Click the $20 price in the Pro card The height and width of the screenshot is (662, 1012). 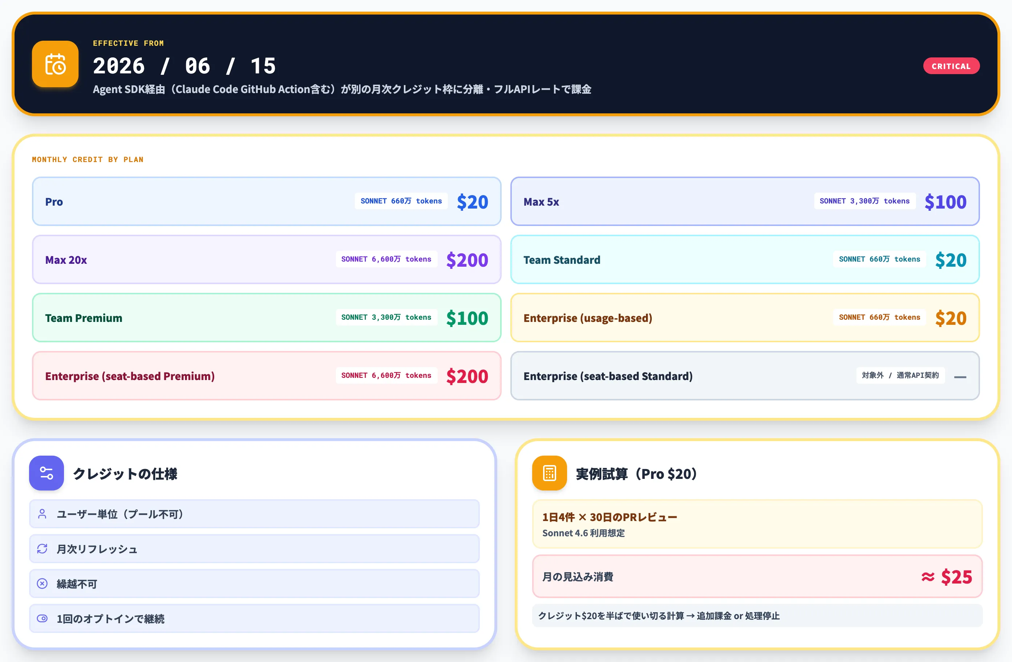click(473, 202)
